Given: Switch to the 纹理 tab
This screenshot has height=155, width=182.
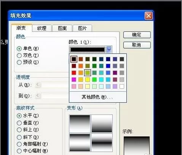Looking at the screenshot, I should 42,28.
